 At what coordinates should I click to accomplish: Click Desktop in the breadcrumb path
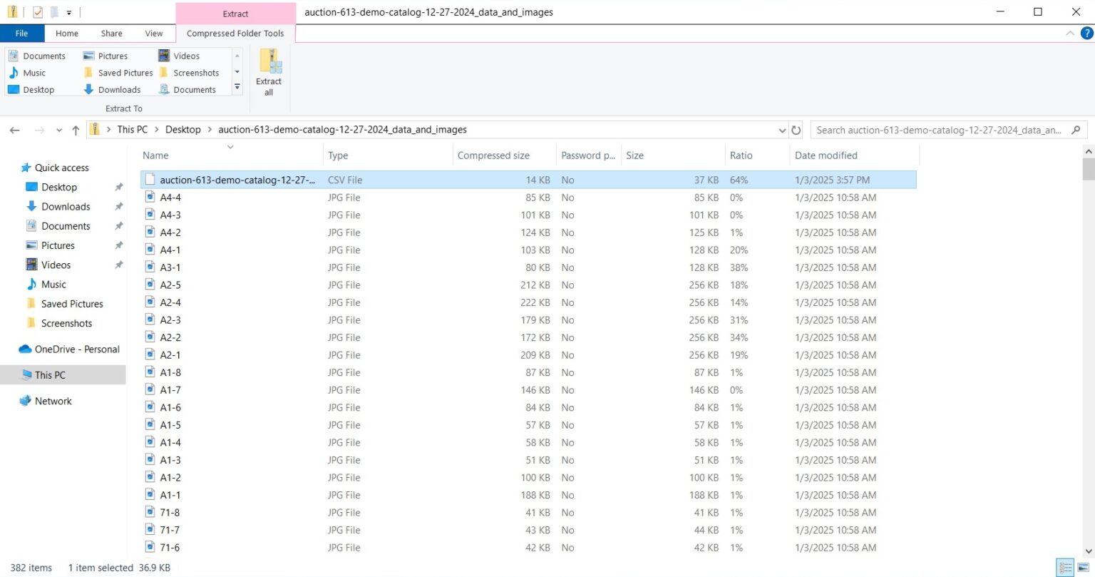[183, 130]
